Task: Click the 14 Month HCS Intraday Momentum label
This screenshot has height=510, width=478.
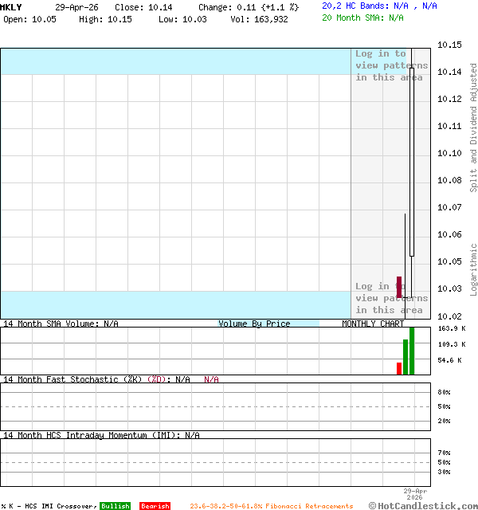Action: click(x=89, y=435)
